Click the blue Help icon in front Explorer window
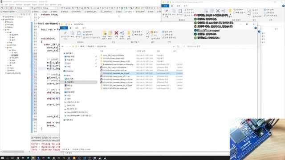 click(x=256, y=28)
